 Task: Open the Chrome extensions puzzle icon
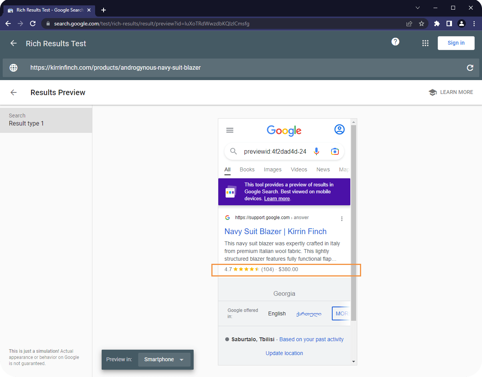click(437, 23)
